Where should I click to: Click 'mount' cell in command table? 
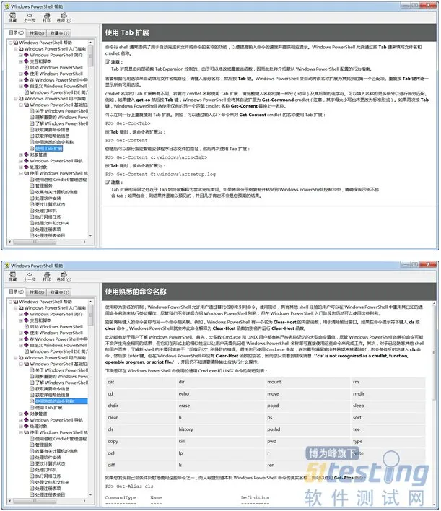click(x=307, y=382)
